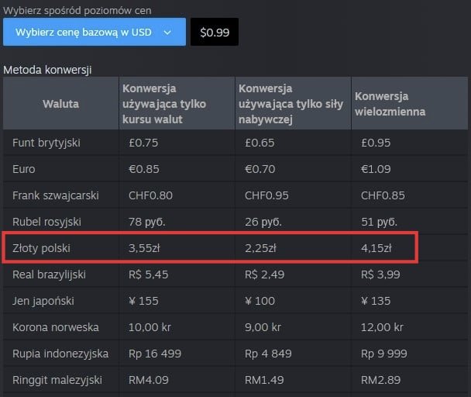Select the 'Frank szwajcarski' row label

click(56, 195)
